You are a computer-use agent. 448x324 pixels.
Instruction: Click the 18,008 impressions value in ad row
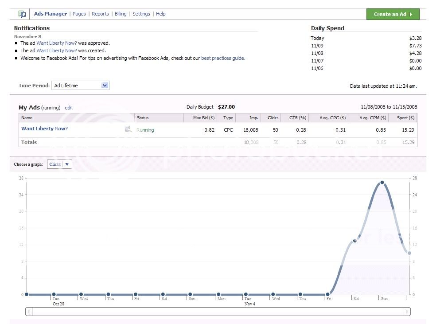click(x=250, y=130)
